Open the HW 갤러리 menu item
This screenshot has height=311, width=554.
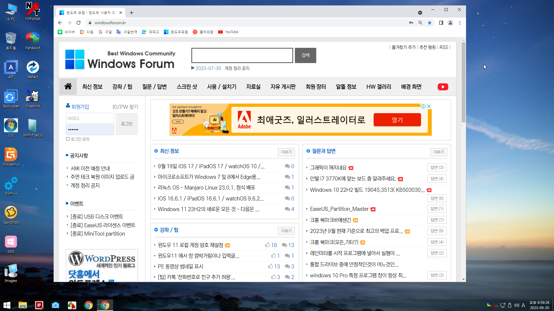379,87
